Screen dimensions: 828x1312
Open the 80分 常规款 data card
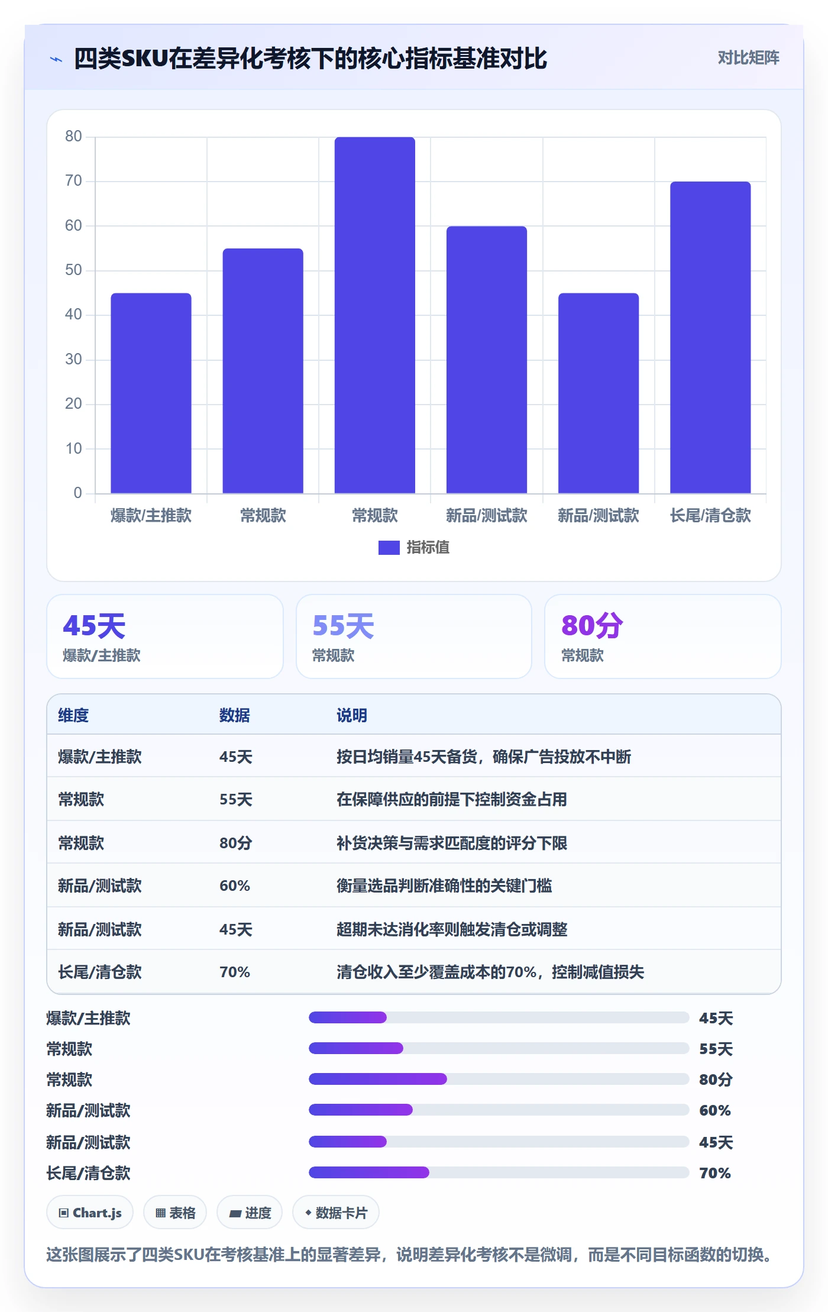coord(662,636)
